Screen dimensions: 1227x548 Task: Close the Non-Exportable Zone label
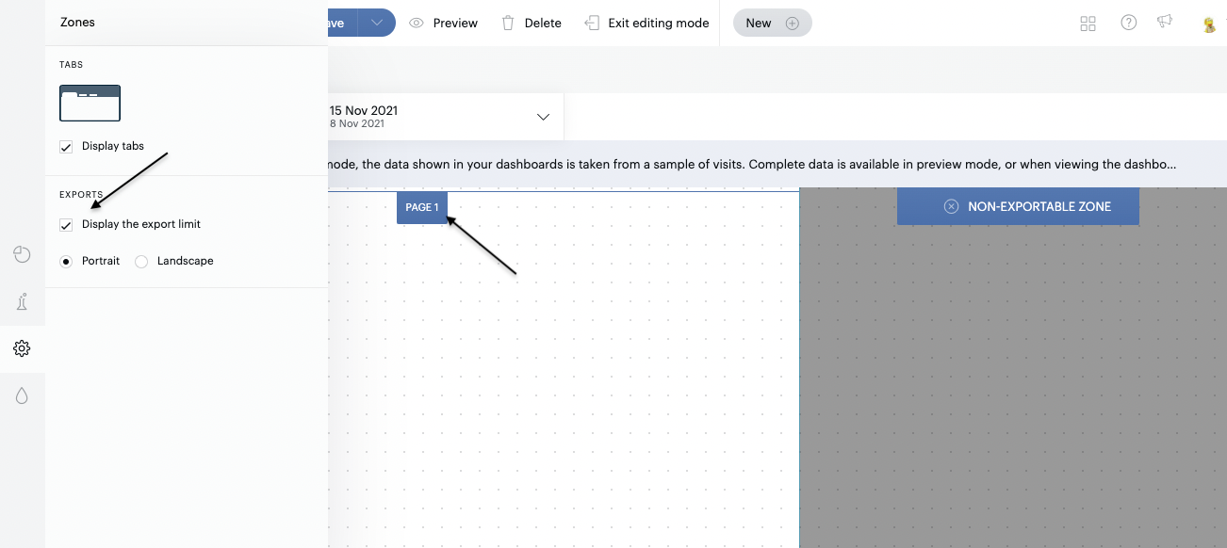[x=951, y=206]
